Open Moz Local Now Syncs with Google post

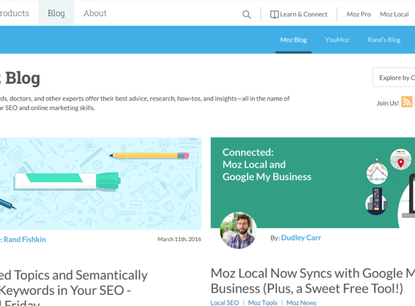(313, 281)
